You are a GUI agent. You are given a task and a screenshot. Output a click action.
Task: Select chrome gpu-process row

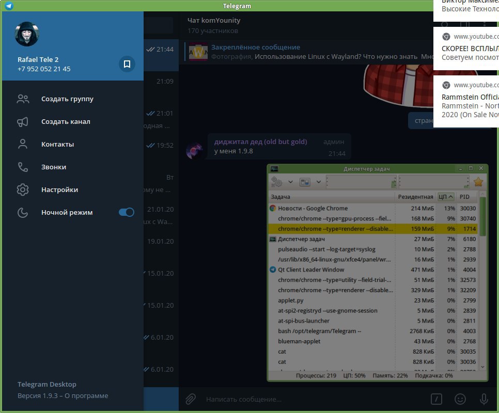pyautogui.click(x=373, y=218)
